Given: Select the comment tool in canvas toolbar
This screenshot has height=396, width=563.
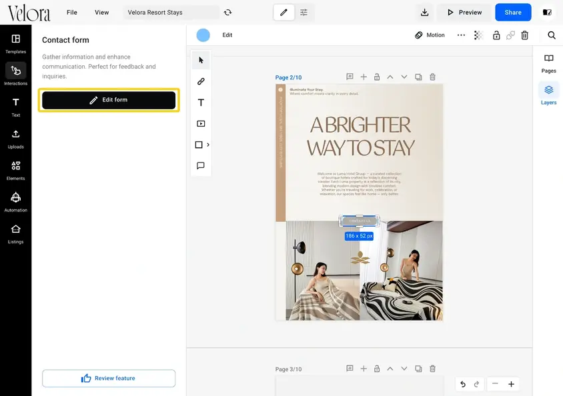Looking at the screenshot, I should point(201,165).
